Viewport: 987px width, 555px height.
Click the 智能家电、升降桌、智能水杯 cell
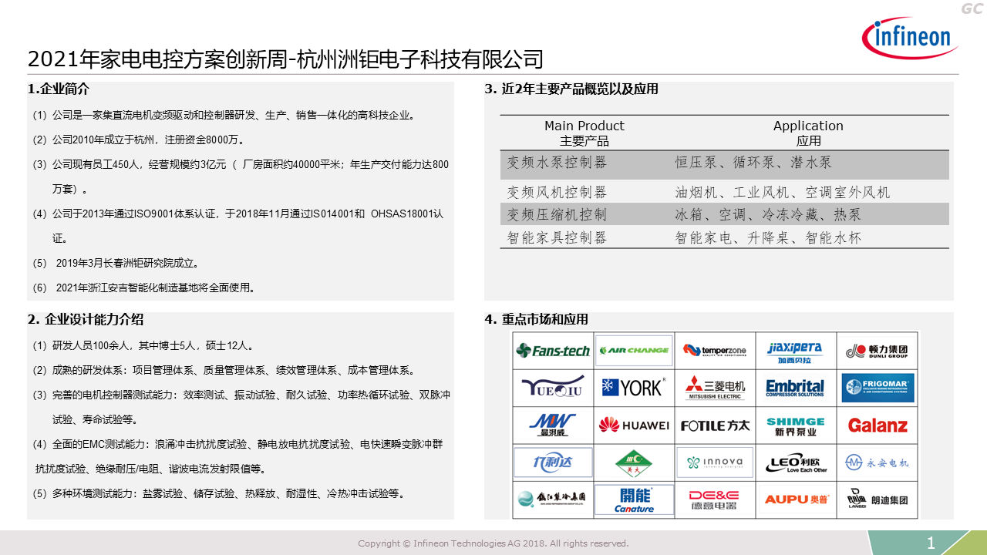click(x=768, y=238)
